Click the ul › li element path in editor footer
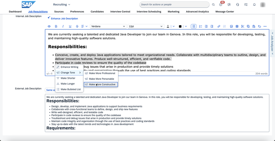 point(49,73)
